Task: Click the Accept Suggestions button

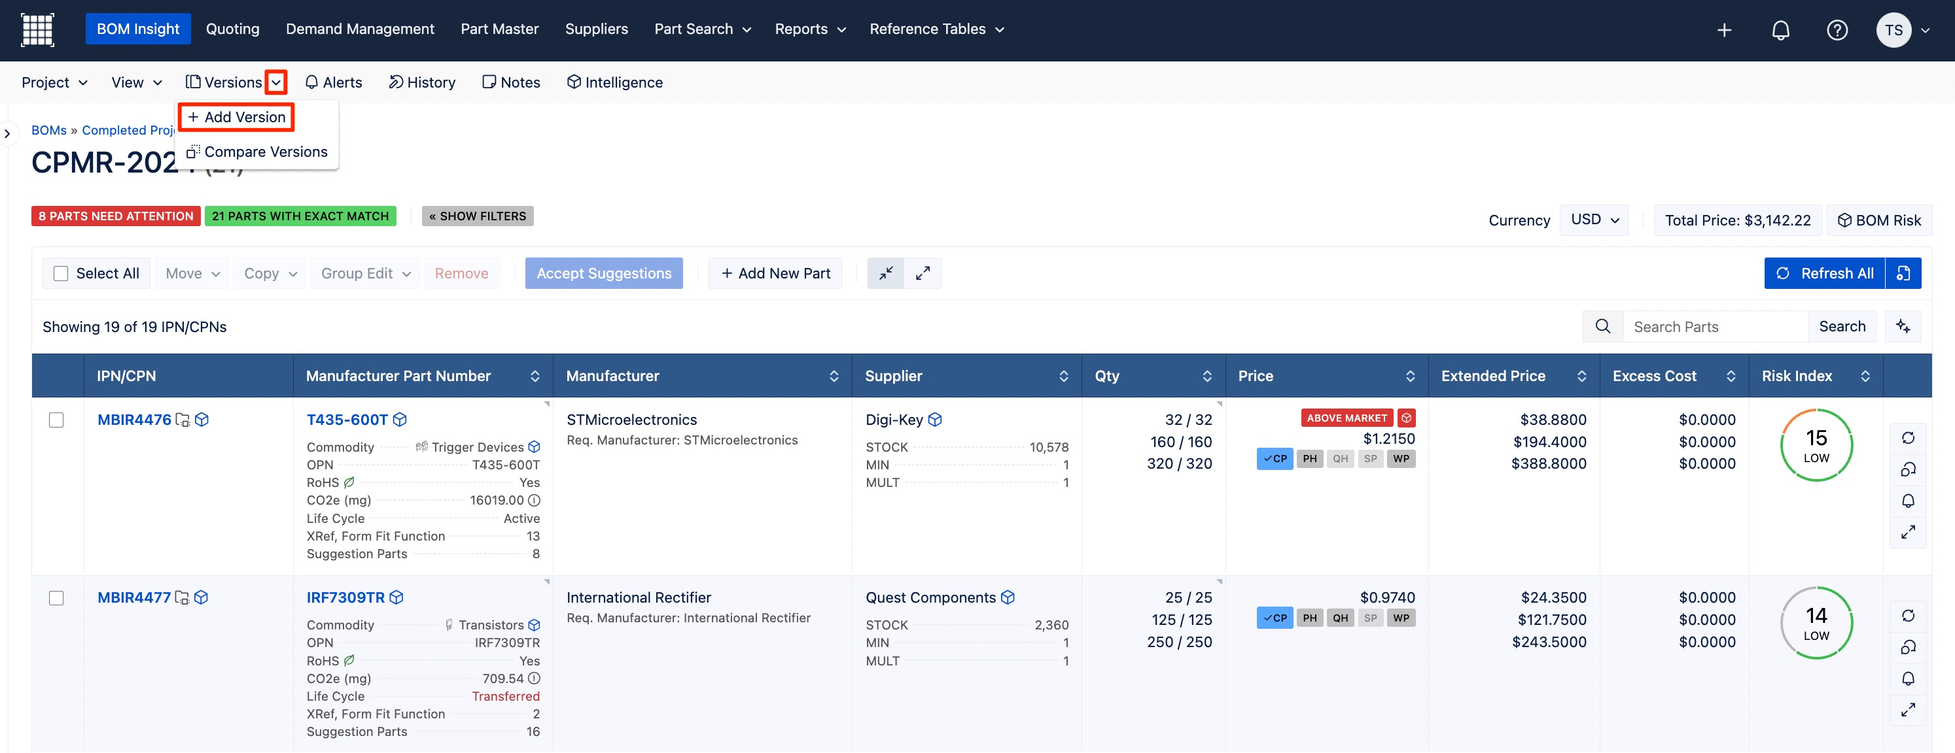Action: 603,274
